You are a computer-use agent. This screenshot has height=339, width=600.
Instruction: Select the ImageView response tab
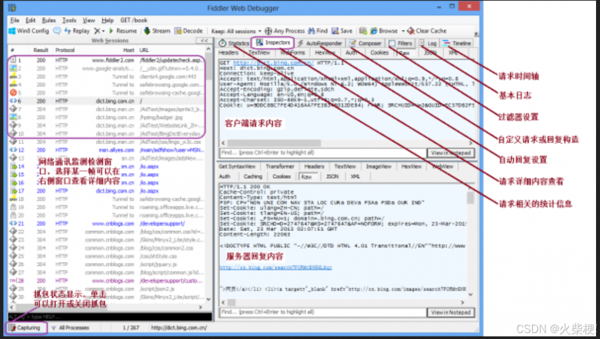[379, 167]
